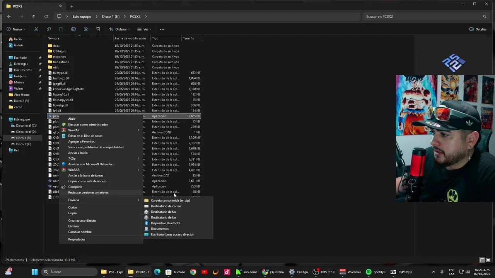Open TikTok from the taskbar
Viewport: 495px width, 278px height.
click(227, 272)
